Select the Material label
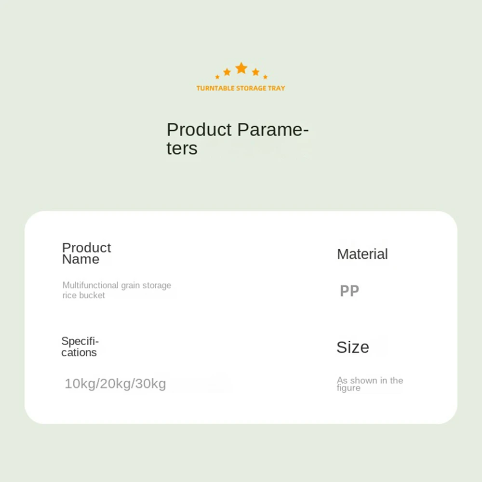This screenshot has height=482, width=482. (x=362, y=254)
